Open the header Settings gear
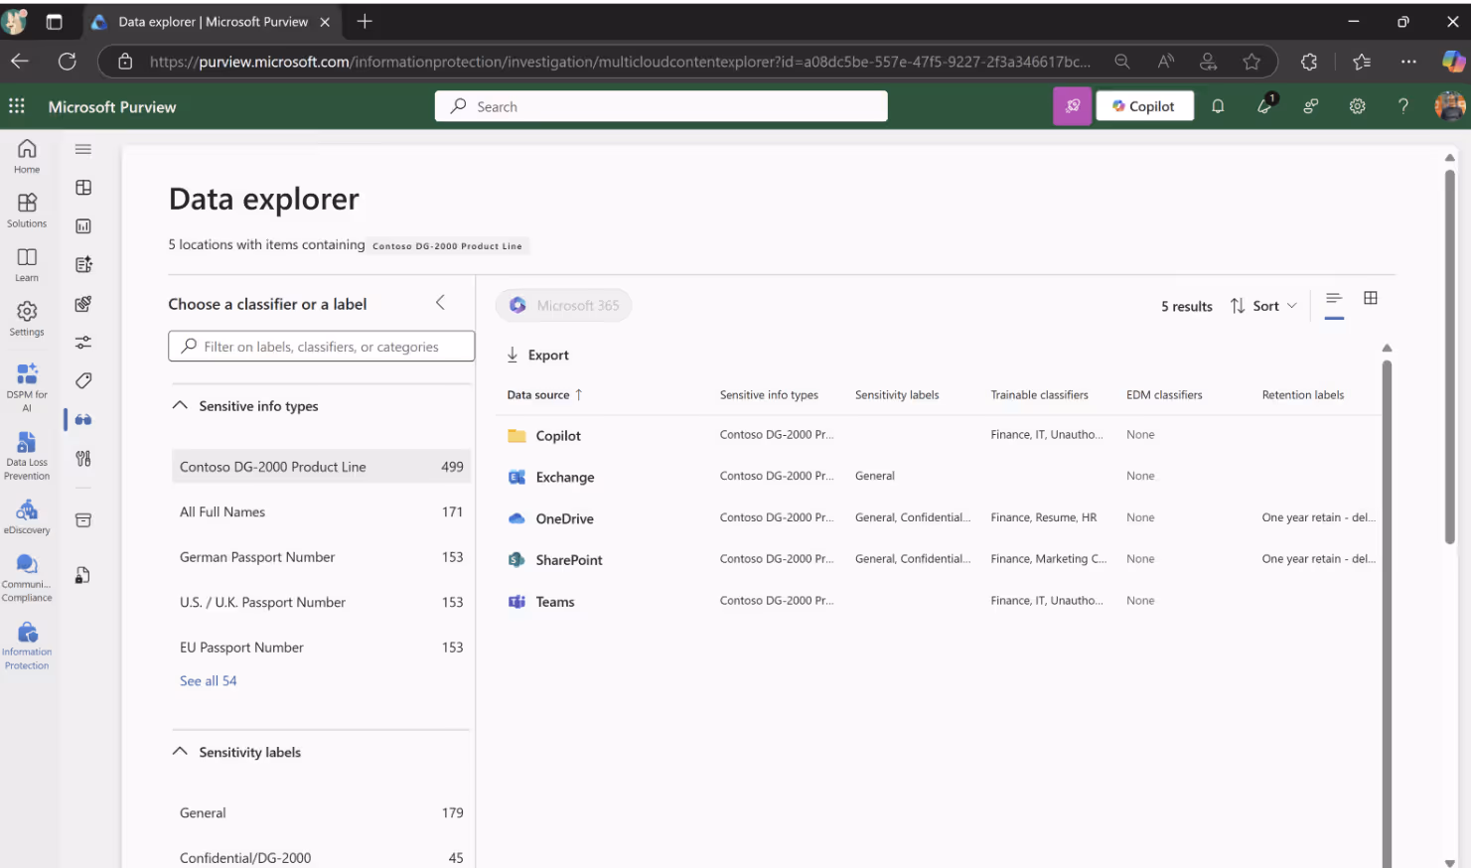1471x868 pixels. tap(1357, 106)
